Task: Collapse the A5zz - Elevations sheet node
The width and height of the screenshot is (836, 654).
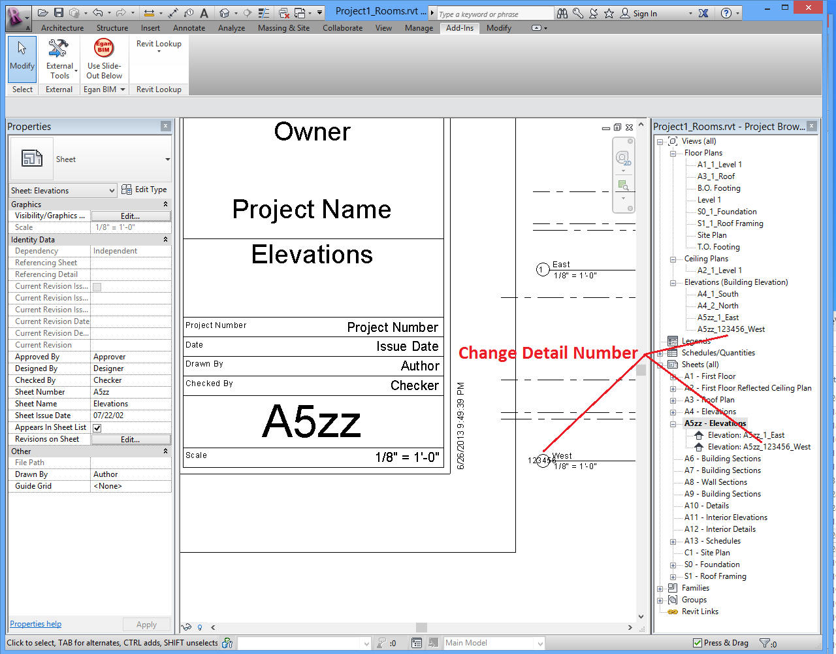Action: click(x=673, y=424)
